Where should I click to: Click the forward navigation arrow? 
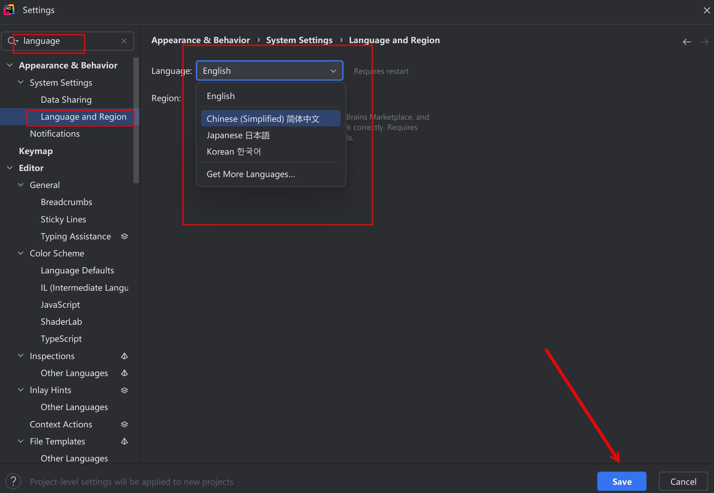tap(704, 42)
